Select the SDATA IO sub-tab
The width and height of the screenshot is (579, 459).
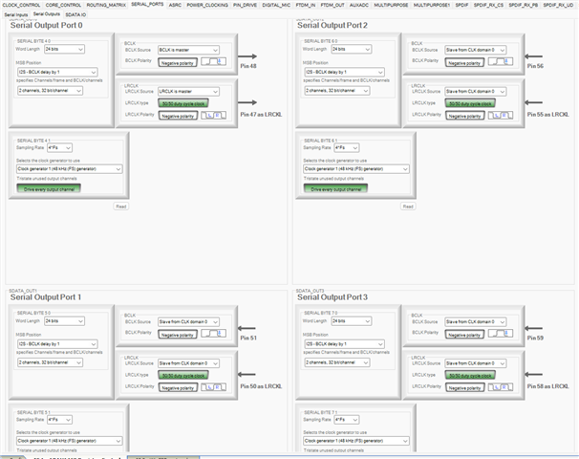[75, 14]
